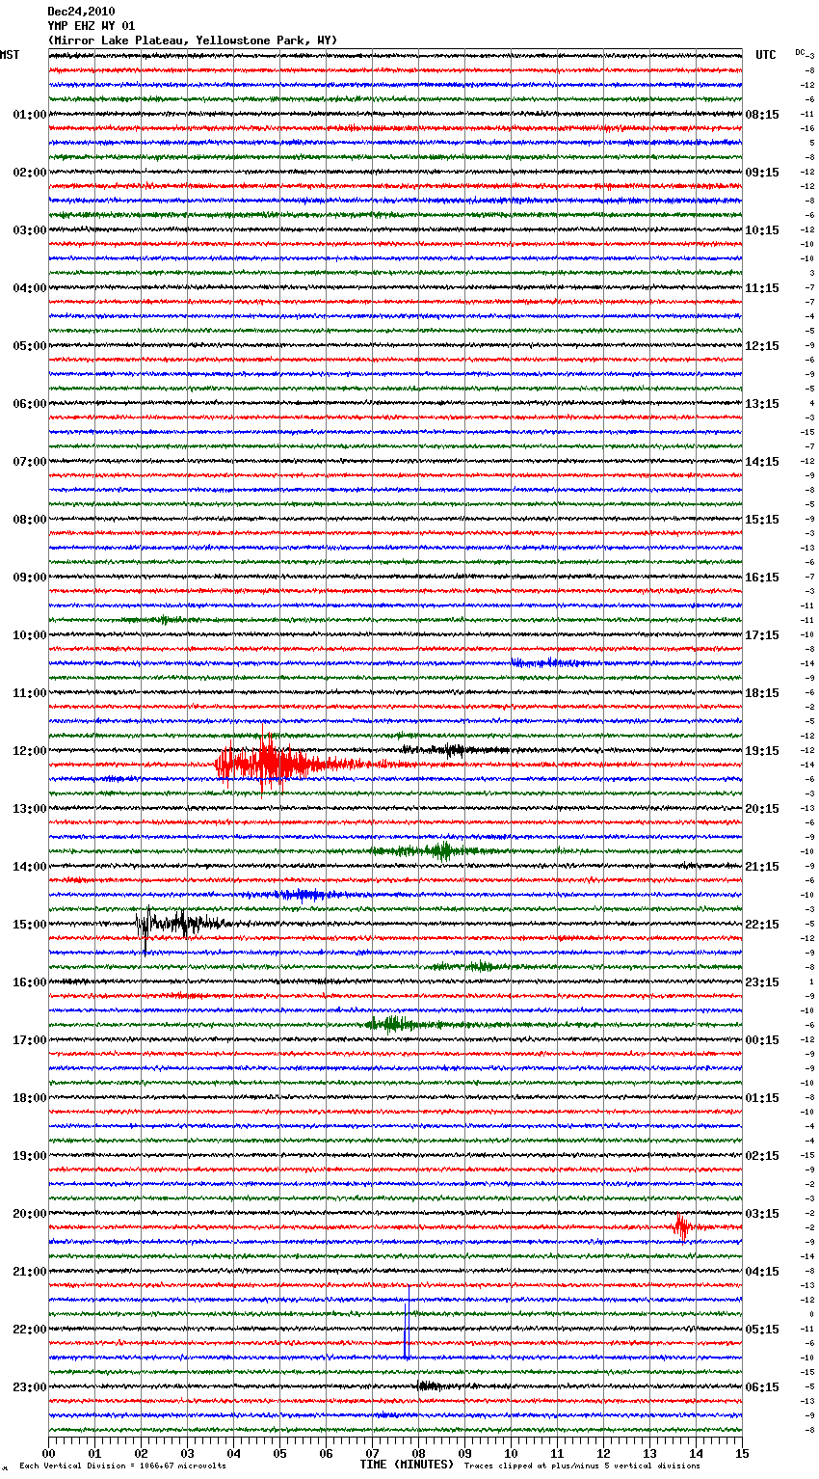Select the 03:00 MST time label
819x1479 pixels.
(30, 230)
